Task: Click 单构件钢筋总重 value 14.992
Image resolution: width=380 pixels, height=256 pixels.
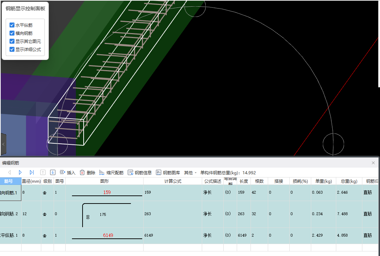Action: [x=249, y=173]
